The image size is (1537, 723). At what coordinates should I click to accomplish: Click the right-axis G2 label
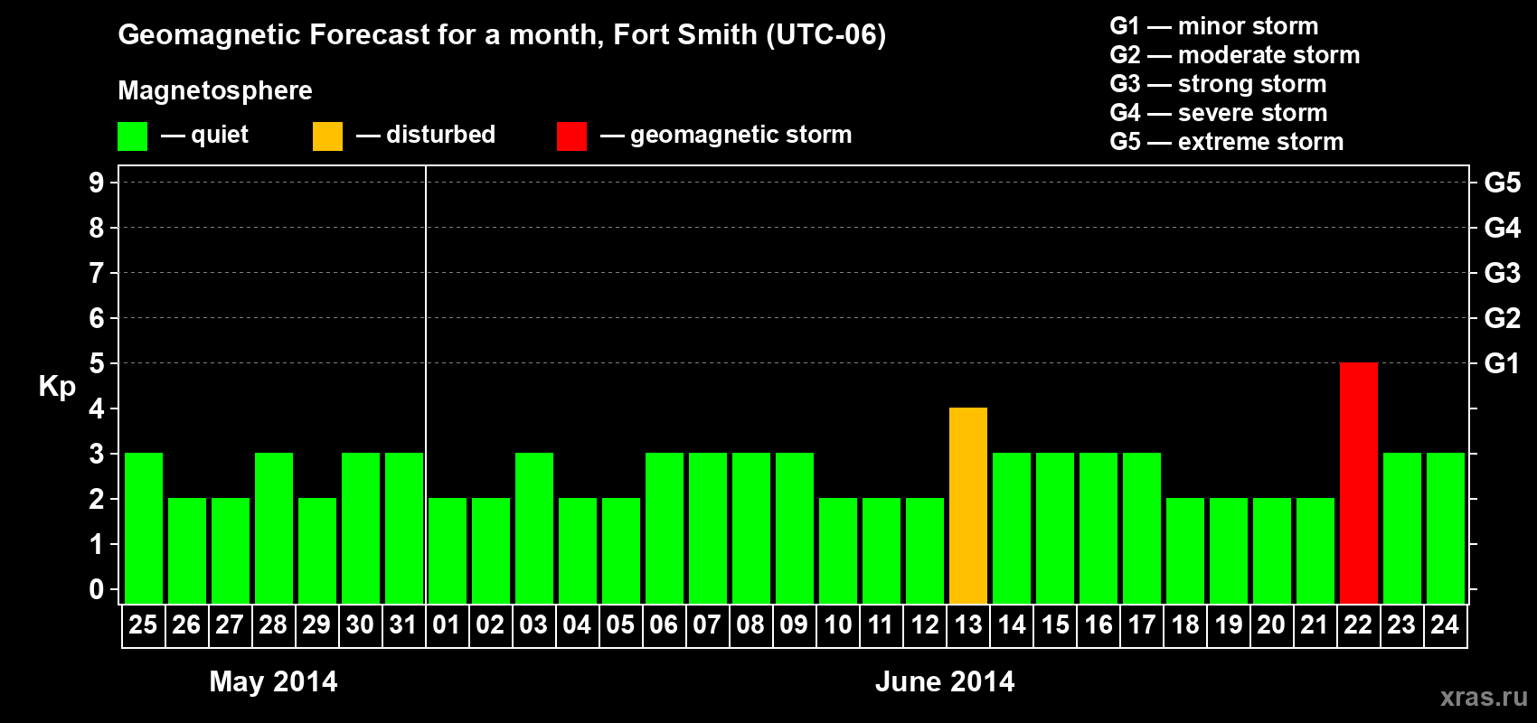(1502, 318)
